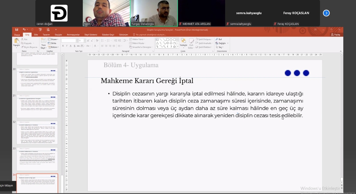This screenshot has width=356, height=194.
Task: Click the 'Ne yapmak istediğinizi söyleyin' search box
Action: 149,35
